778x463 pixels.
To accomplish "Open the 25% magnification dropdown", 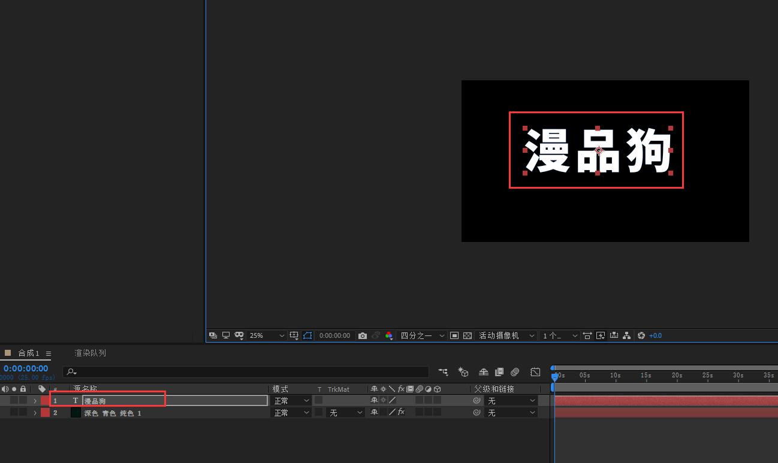I will click(x=267, y=335).
